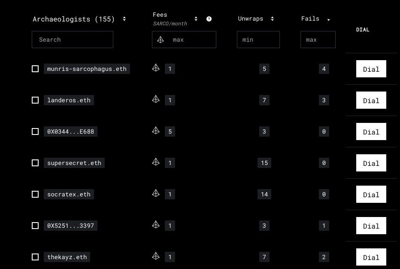Click the Unwraps min input field
Image resolution: width=400 pixels, height=269 pixels.
pyautogui.click(x=258, y=40)
